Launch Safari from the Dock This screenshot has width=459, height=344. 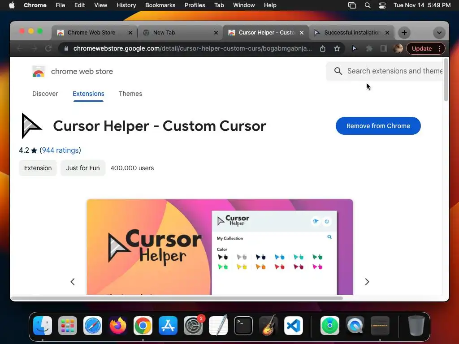(x=93, y=325)
